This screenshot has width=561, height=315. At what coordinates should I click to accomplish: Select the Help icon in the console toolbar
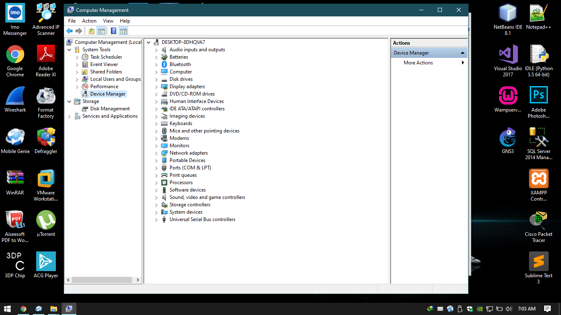pyautogui.click(x=113, y=31)
